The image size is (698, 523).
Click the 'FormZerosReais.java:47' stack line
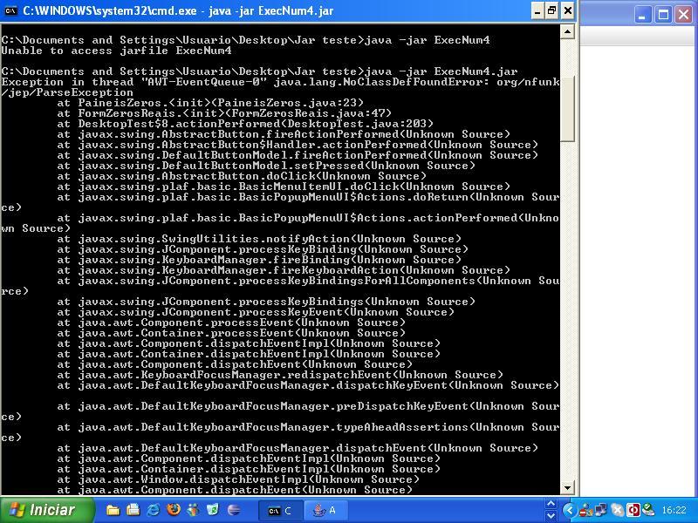[x=224, y=113]
